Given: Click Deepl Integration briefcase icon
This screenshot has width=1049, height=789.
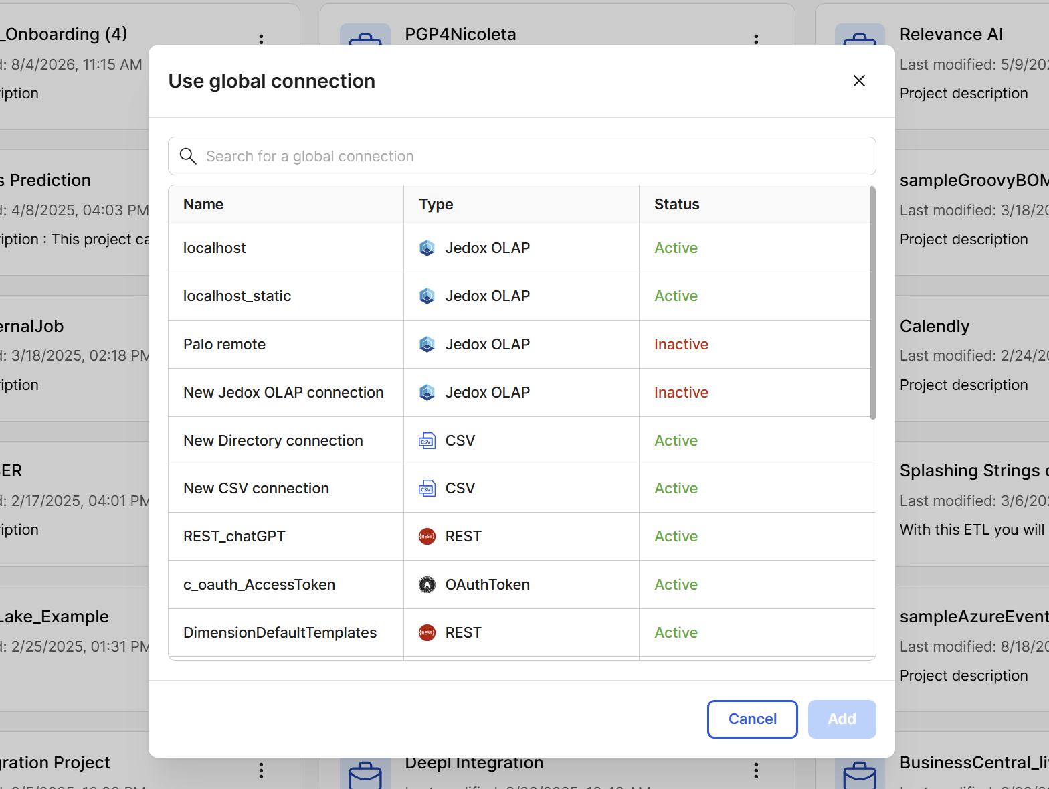Looking at the screenshot, I should 365,774.
